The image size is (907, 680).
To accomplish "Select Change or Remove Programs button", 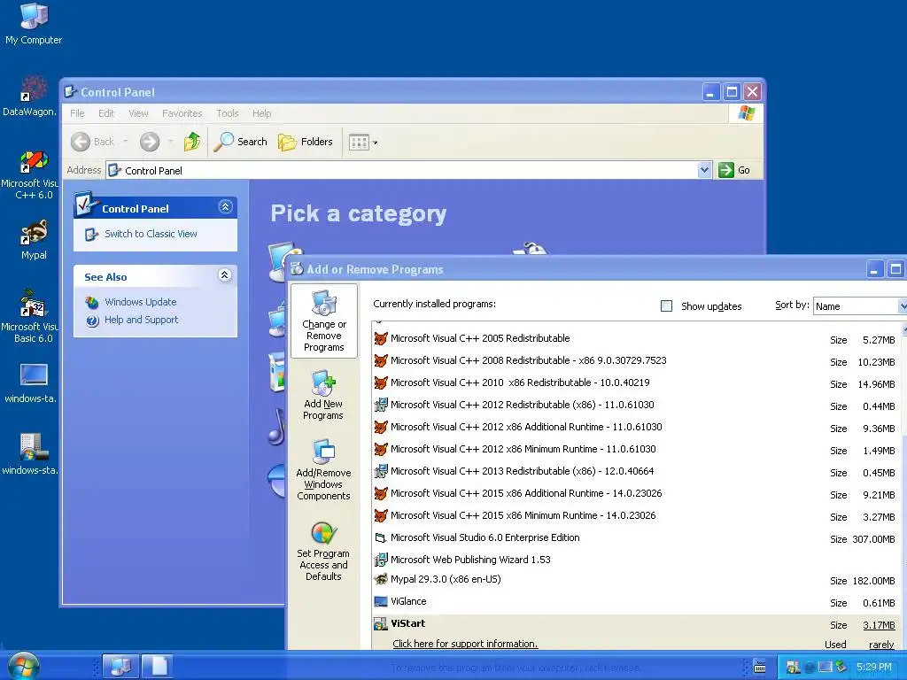I will [x=324, y=321].
